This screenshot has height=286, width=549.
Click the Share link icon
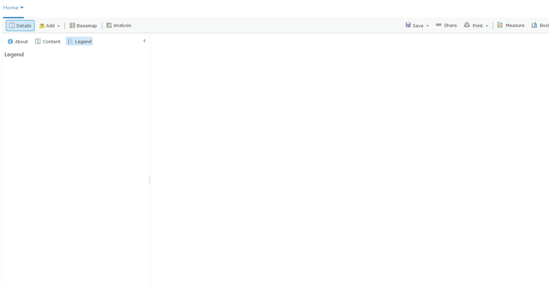pos(439,25)
